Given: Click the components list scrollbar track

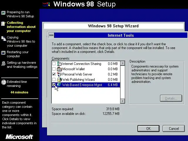Looking at the screenshot, I should coord(122,82).
